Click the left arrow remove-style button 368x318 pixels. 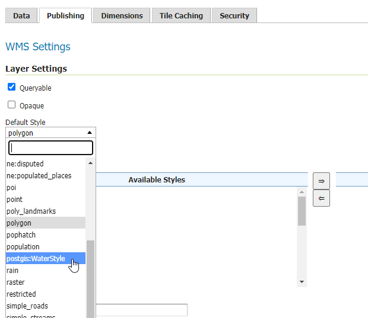(321, 198)
